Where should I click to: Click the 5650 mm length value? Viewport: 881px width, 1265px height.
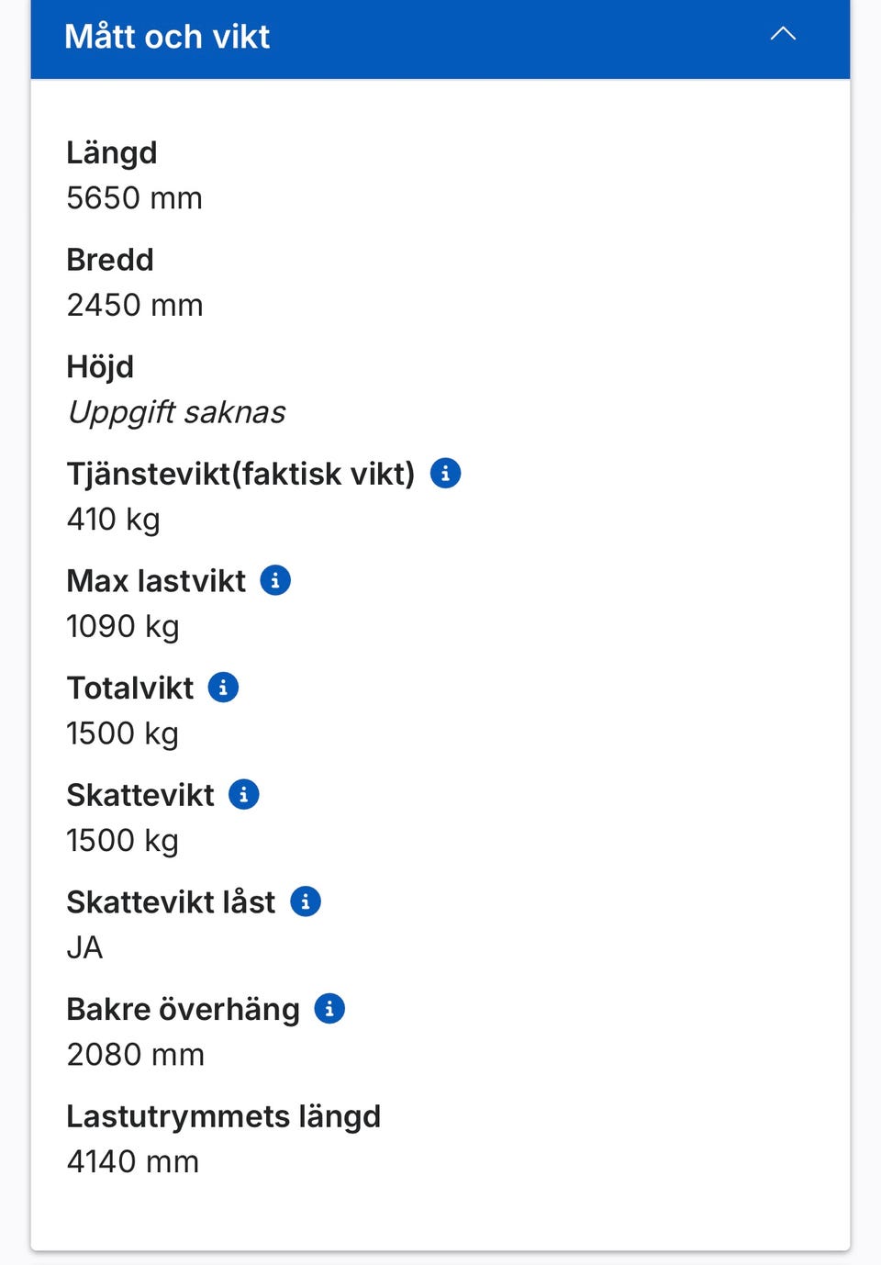coord(134,198)
